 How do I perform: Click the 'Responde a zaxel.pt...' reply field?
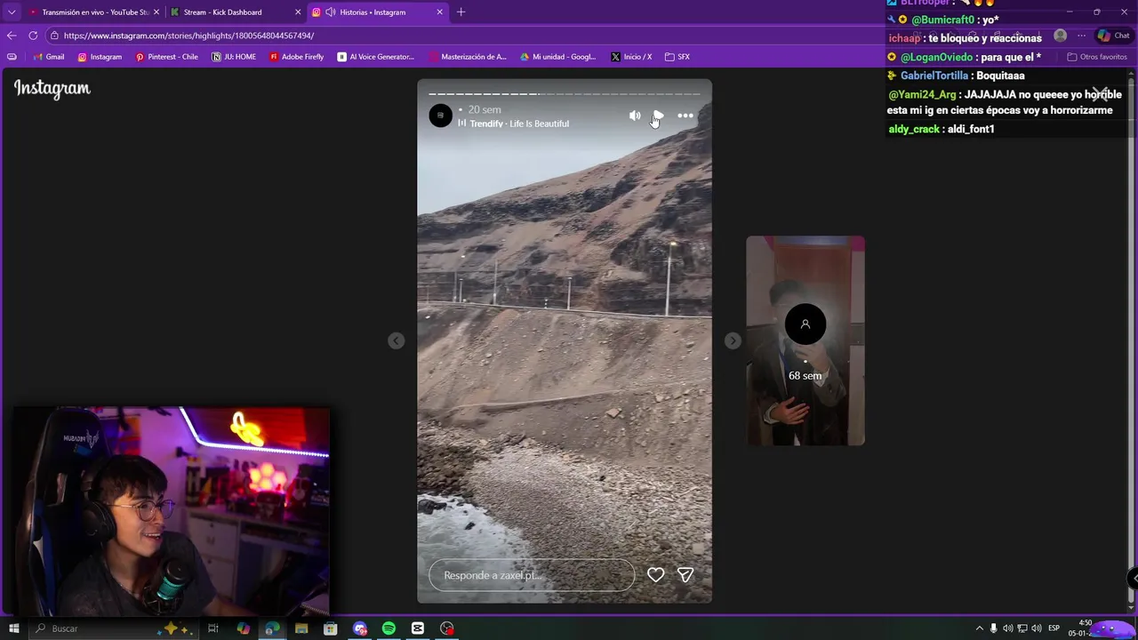[x=532, y=575]
